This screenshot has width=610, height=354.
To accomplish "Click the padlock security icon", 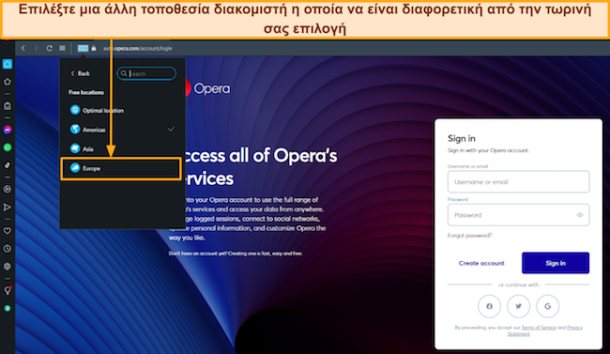I will coord(94,48).
